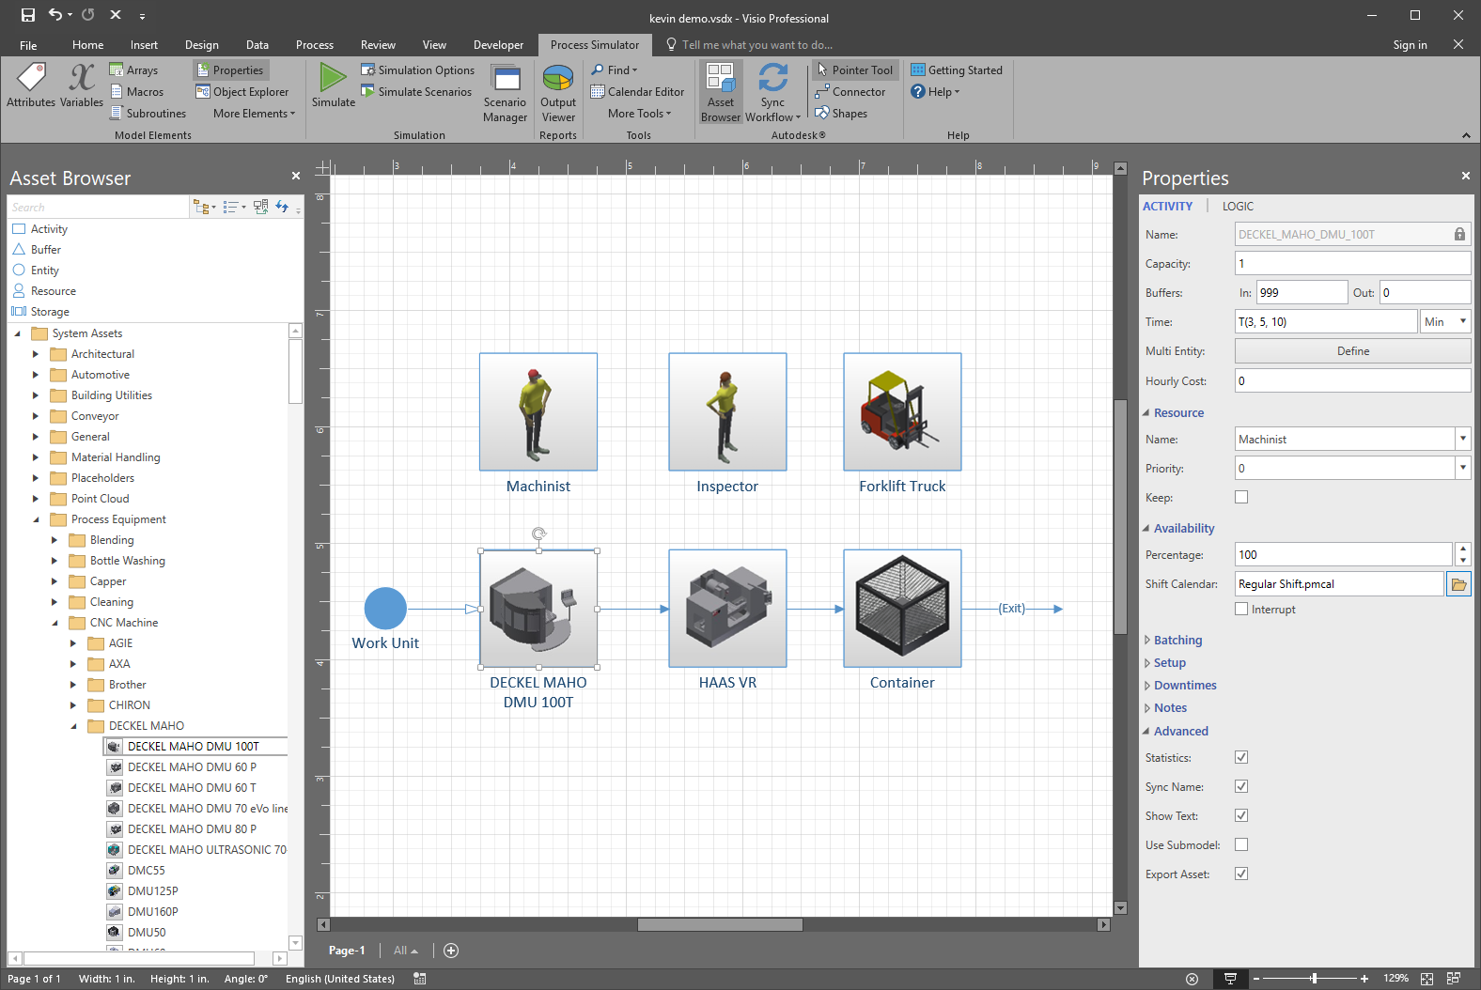
Task: Open Subroutines in Model Elements
Action: (148, 113)
